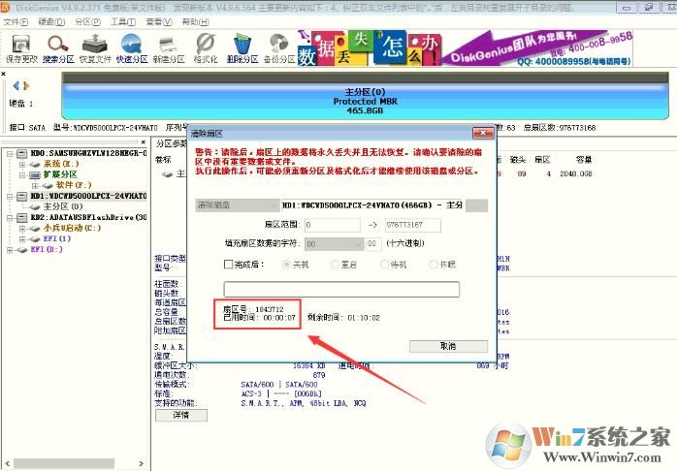Viewport: 677px width, 471px height.
Task: Enable the 完成后 after-completion checkbox
Action: tap(228, 264)
